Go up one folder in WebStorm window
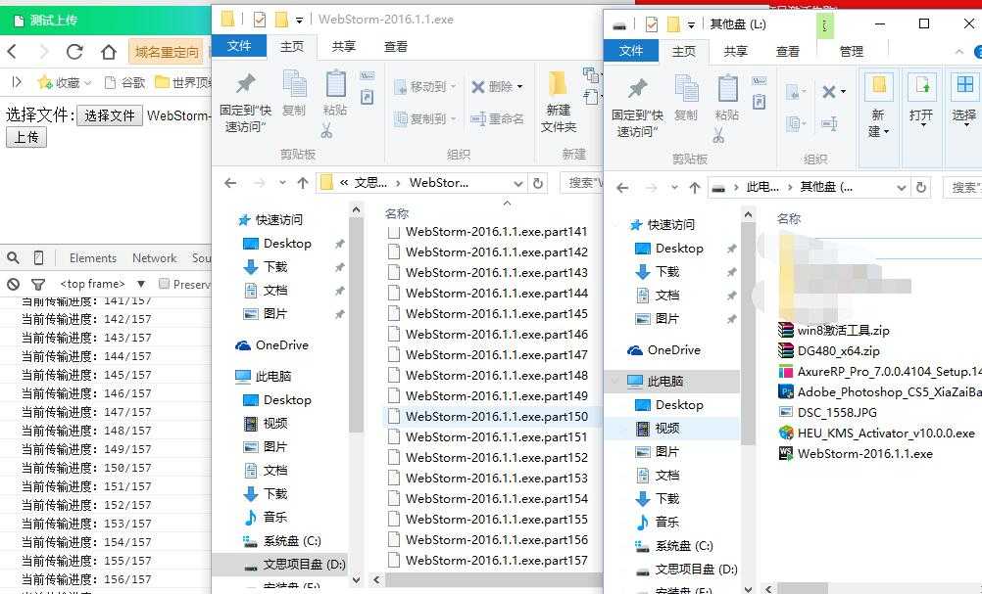Viewport: 982px width, 594px height. point(303,183)
